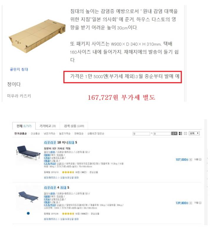Open the 골판지 침대 link

[x=19, y=69]
